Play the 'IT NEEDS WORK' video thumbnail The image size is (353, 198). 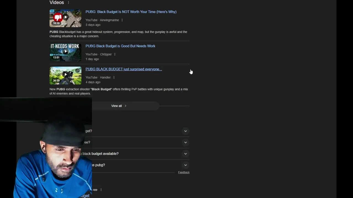pyautogui.click(x=65, y=52)
